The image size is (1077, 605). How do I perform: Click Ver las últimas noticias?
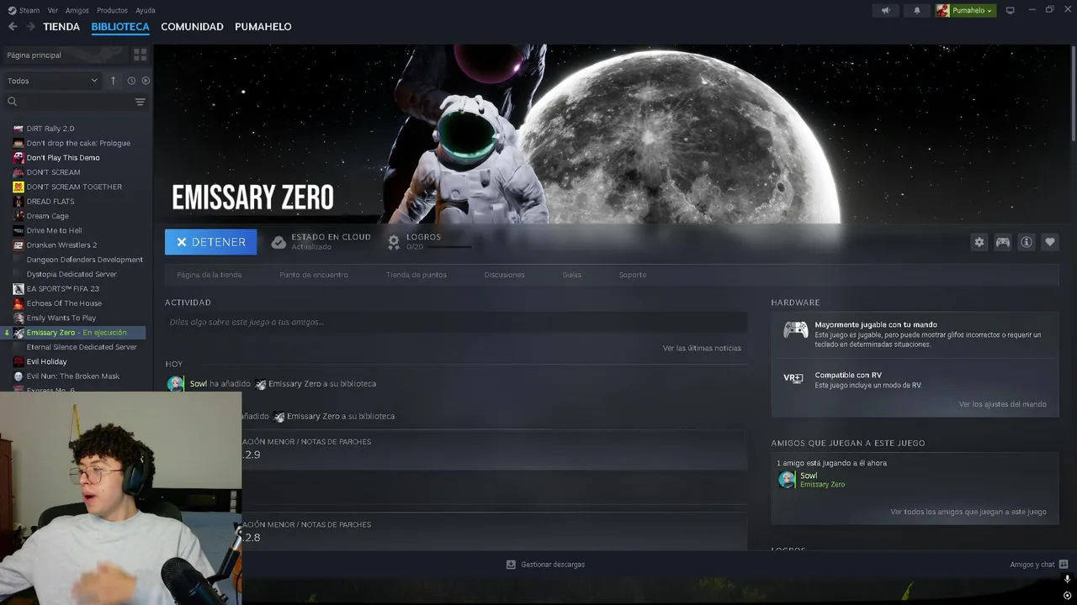702,348
